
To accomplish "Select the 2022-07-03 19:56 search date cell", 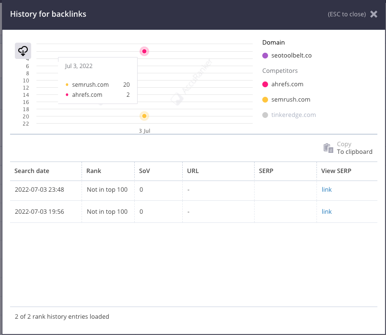I will click(x=39, y=212).
